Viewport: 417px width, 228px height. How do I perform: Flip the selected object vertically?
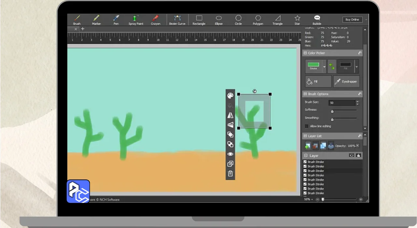click(230, 125)
